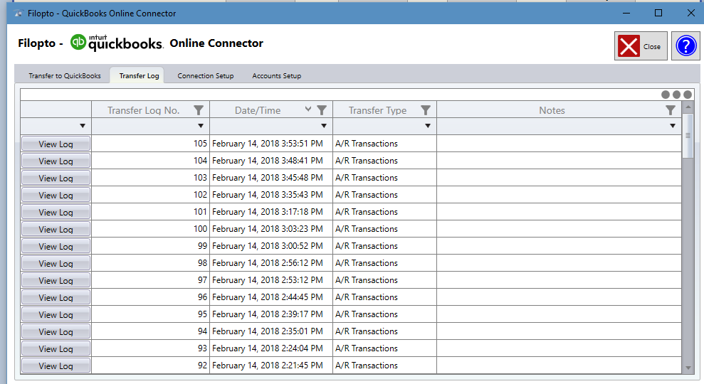Click log number cell 95
The width and height of the screenshot is (704, 384).
tap(150, 314)
